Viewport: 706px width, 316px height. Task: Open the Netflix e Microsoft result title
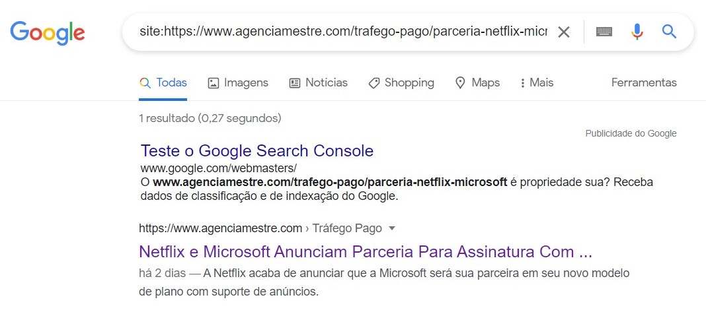click(x=366, y=252)
